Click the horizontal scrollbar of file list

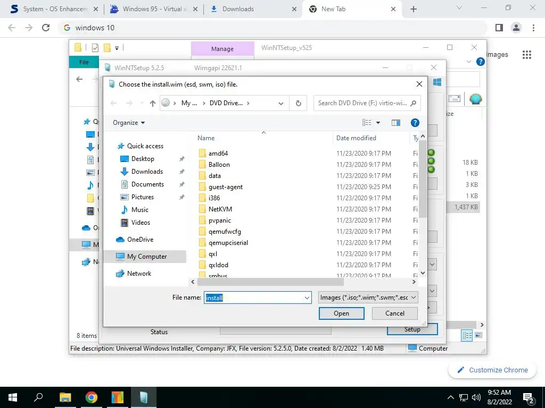(270, 282)
